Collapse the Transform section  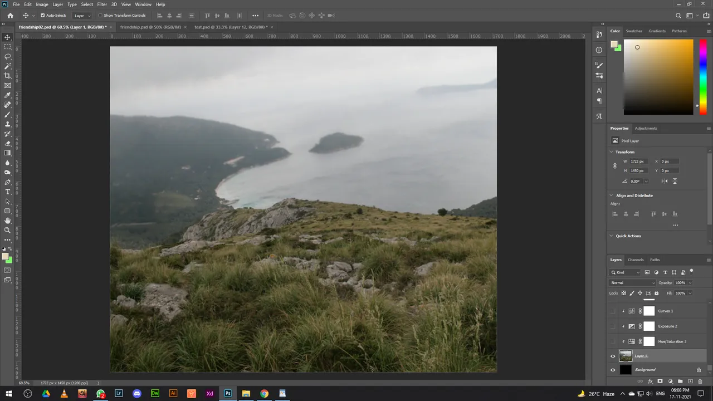612,152
